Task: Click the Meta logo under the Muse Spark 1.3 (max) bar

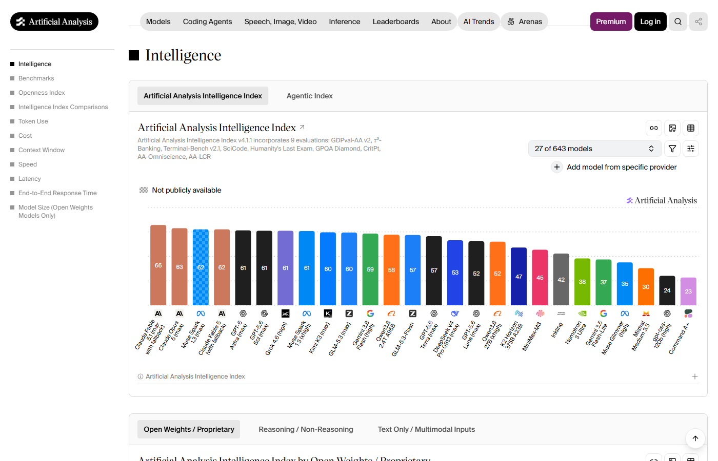Action: tap(201, 313)
